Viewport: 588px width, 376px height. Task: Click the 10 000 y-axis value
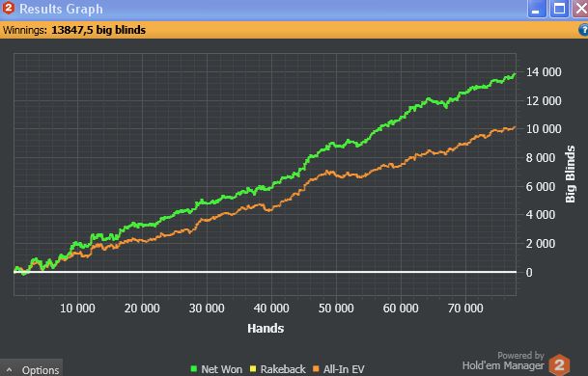tap(544, 129)
